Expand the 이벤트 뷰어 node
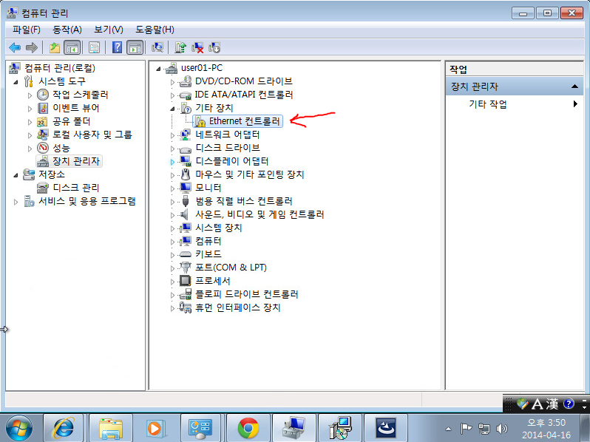 [x=30, y=109]
